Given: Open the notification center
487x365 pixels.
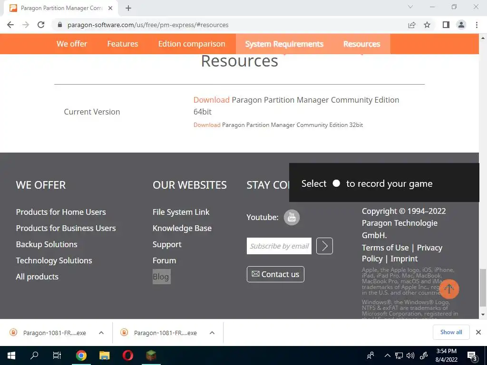Looking at the screenshot, I should (472, 356).
